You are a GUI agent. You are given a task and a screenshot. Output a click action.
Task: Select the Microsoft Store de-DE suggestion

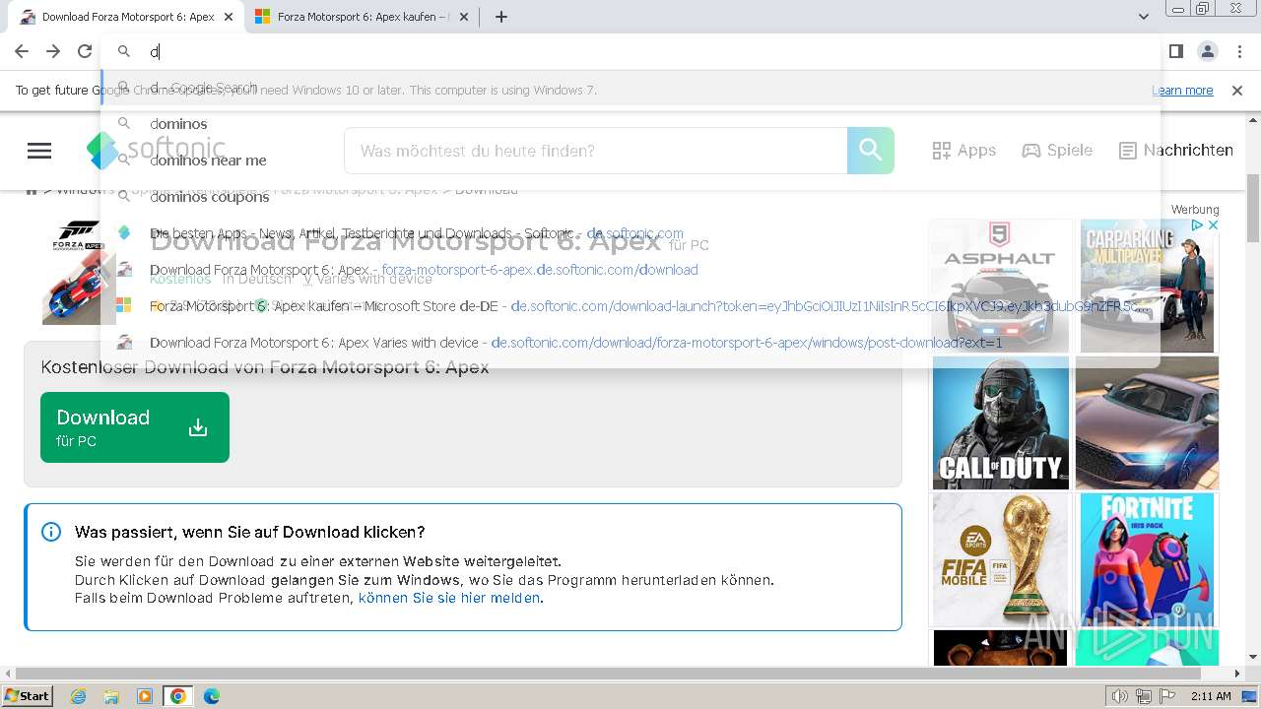[x=630, y=306]
